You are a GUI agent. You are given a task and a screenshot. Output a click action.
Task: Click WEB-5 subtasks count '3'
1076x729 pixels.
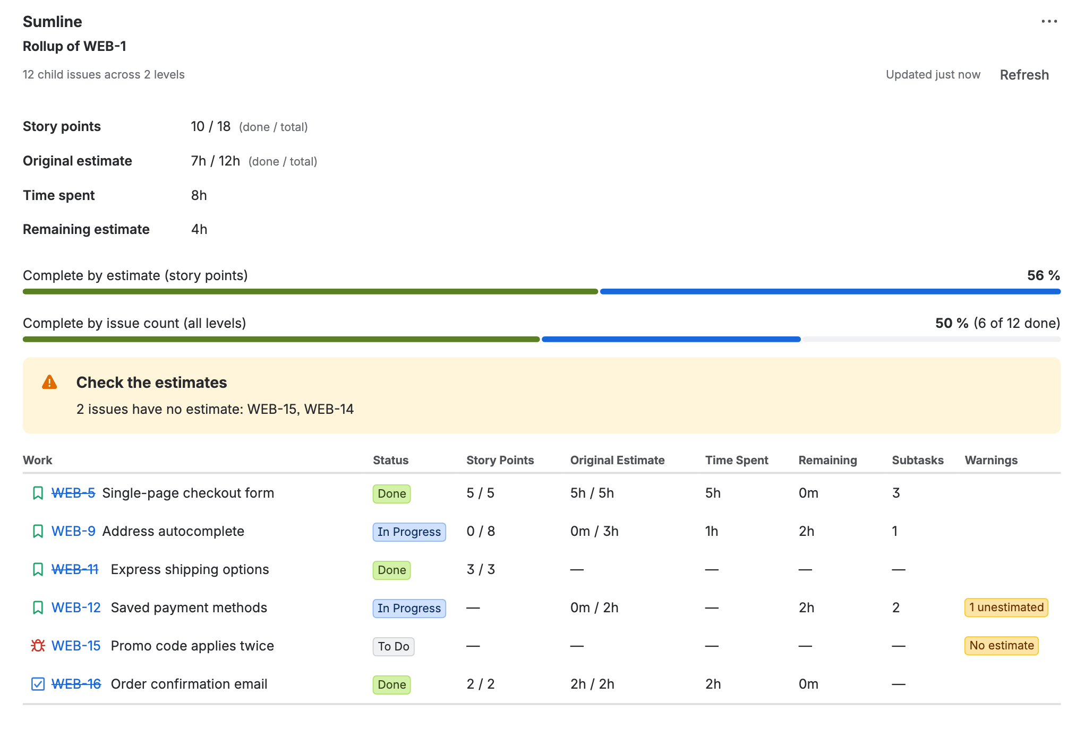(x=896, y=493)
